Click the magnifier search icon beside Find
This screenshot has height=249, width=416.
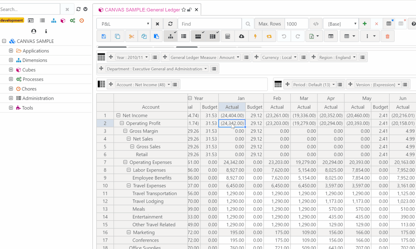(248, 24)
